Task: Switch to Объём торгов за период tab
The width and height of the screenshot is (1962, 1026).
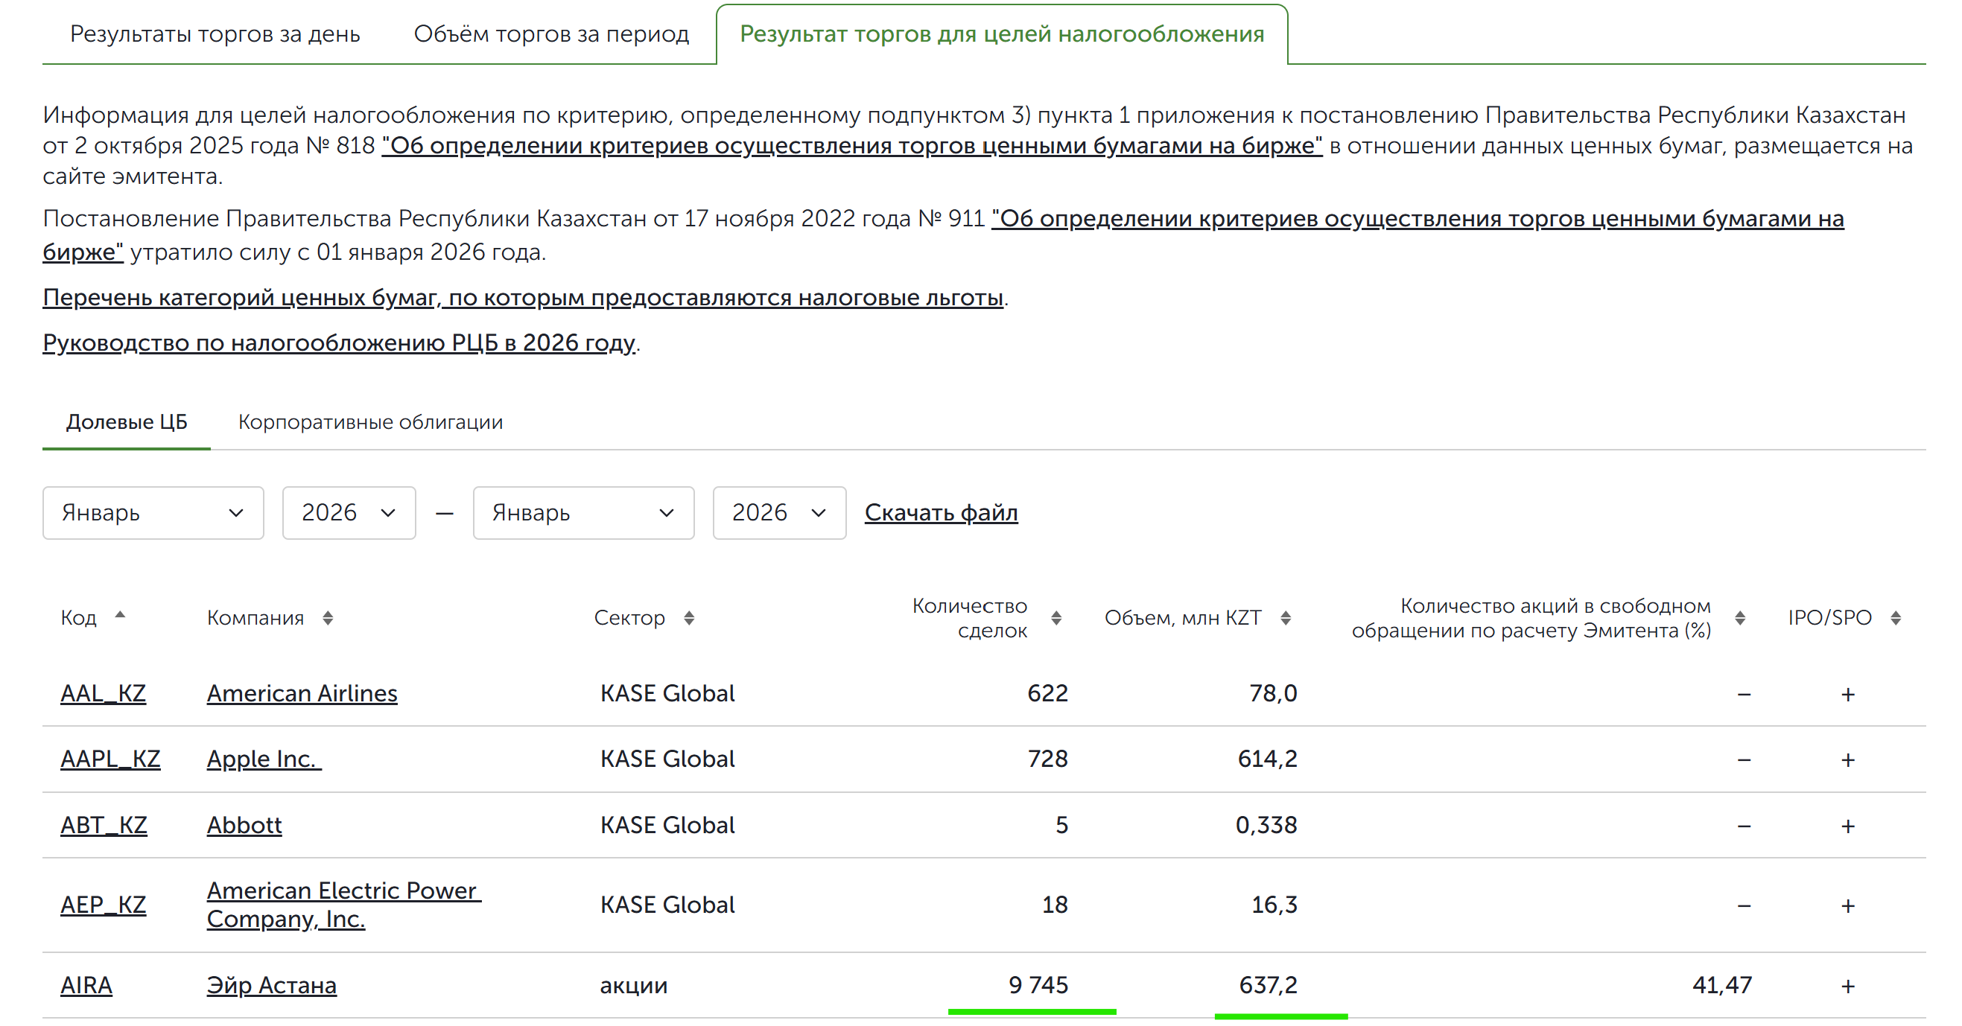Action: coord(550,34)
